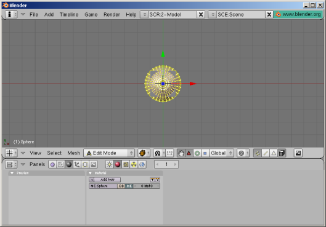Open the Help menu
Image resolution: width=326 pixels, height=227 pixels.
click(131, 15)
